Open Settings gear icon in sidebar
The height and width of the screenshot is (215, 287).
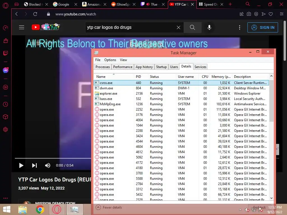pyautogui.click(x=6, y=129)
